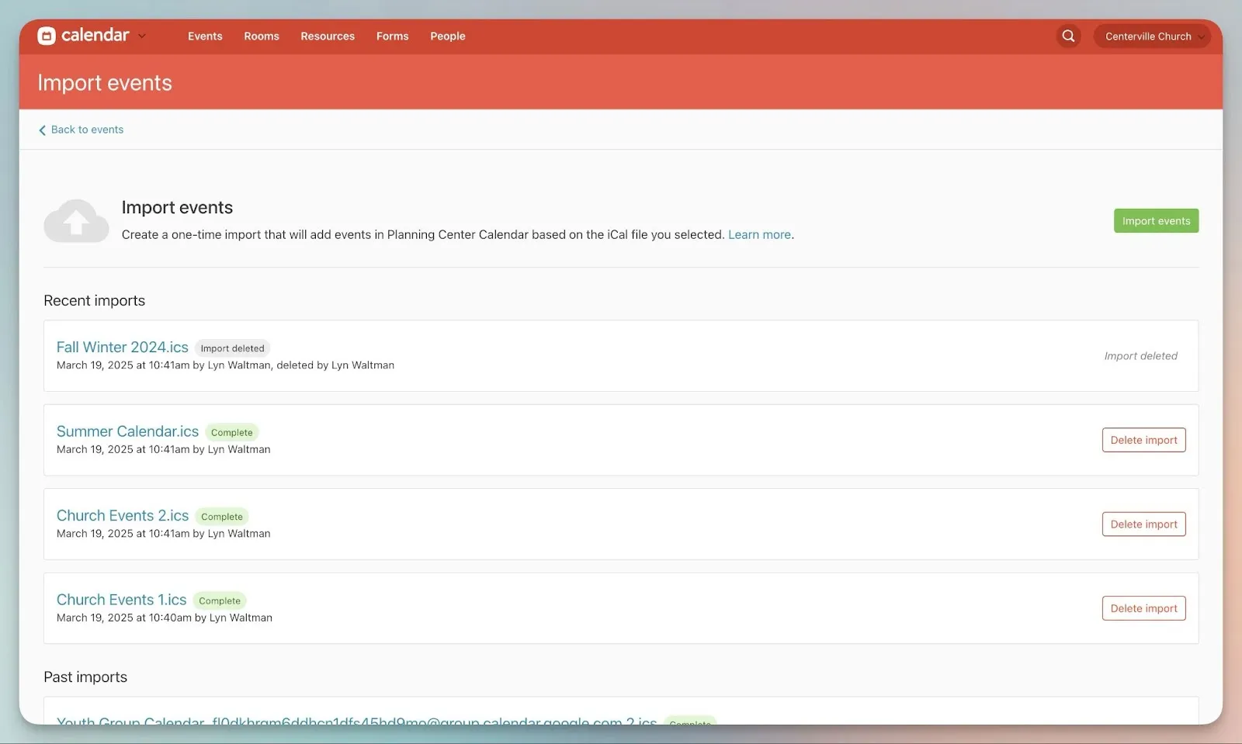Follow the Learn more link
The width and height of the screenshot is (1242, 744).
pos(759,235)
